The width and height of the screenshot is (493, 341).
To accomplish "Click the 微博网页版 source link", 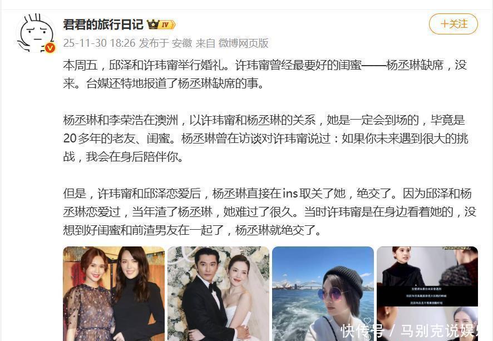I will coord(243,43).
